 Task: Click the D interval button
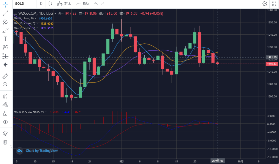point(41,4)
